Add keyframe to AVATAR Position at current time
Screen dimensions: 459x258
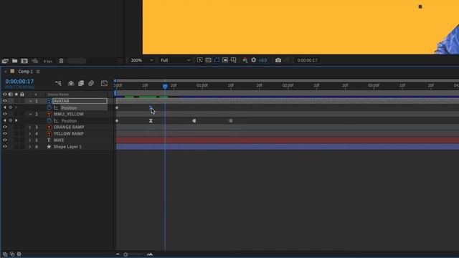(11, 107)
